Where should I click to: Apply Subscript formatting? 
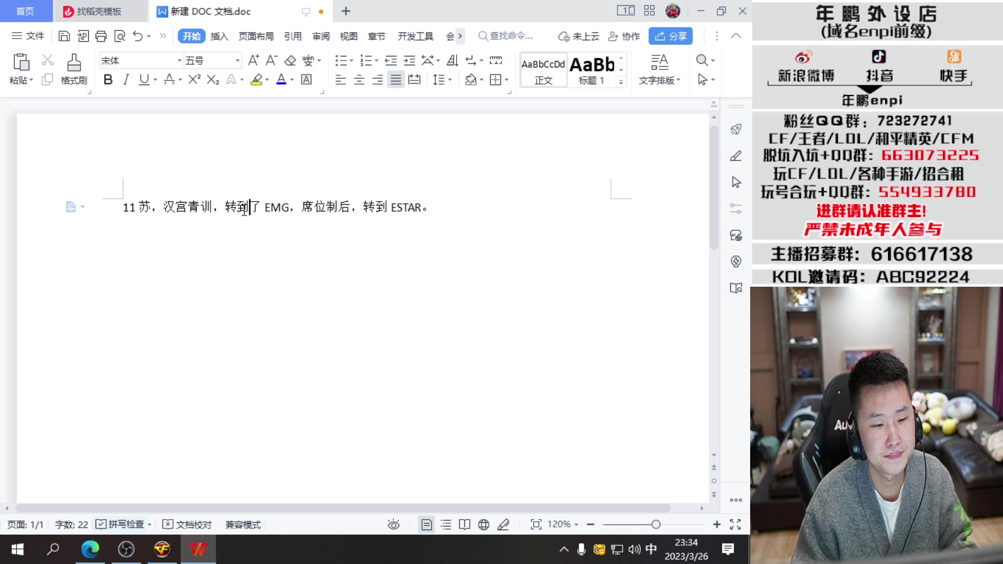[213, 79]
